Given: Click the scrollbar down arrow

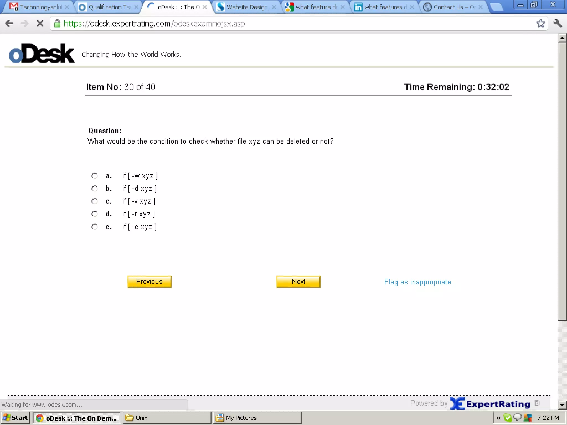Looking at the screenshot, I should point(562,405).
